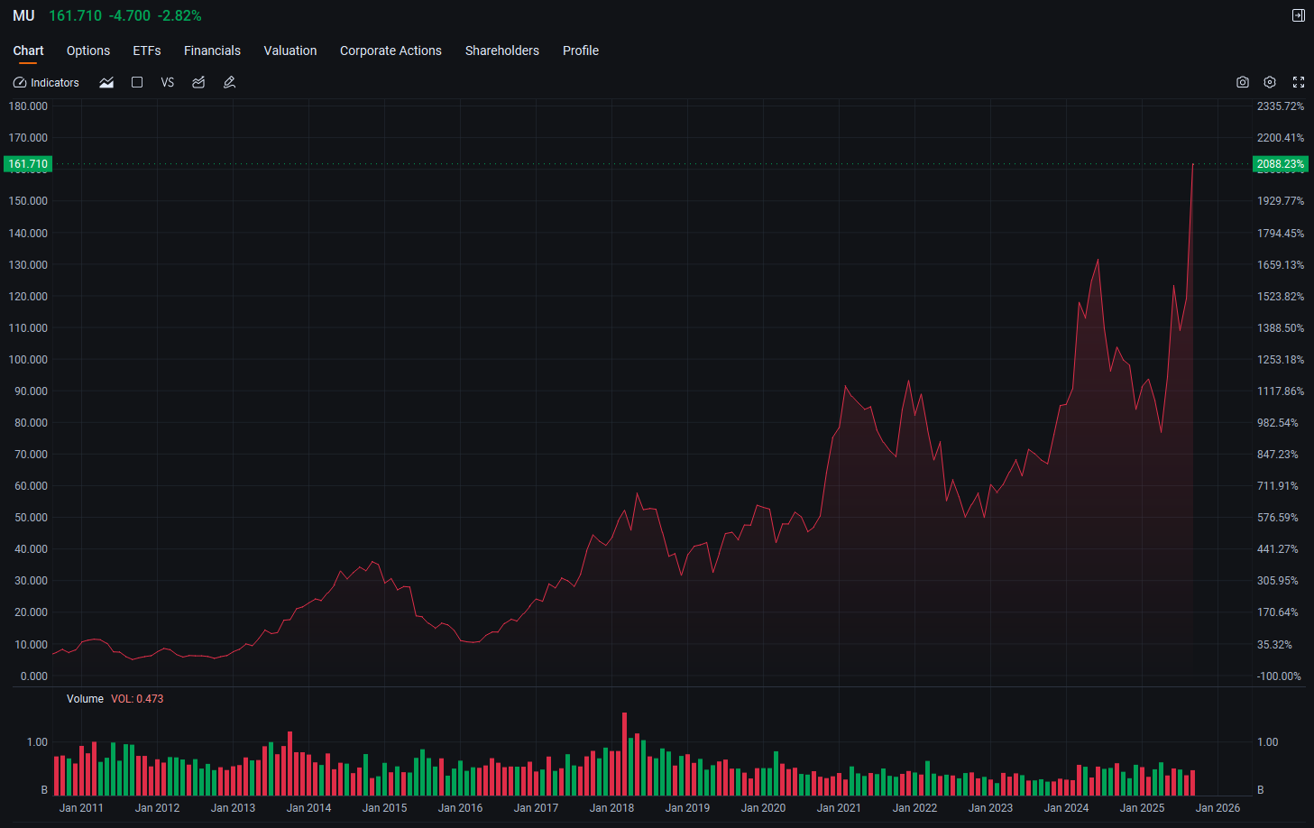
Task: Go to the Financials tab
Action: [x=212, y=51]
